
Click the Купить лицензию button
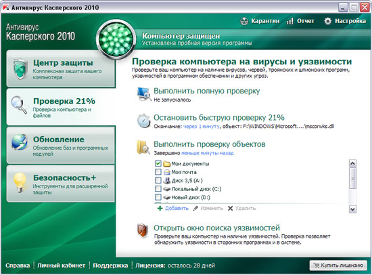[x=338, y=266]
